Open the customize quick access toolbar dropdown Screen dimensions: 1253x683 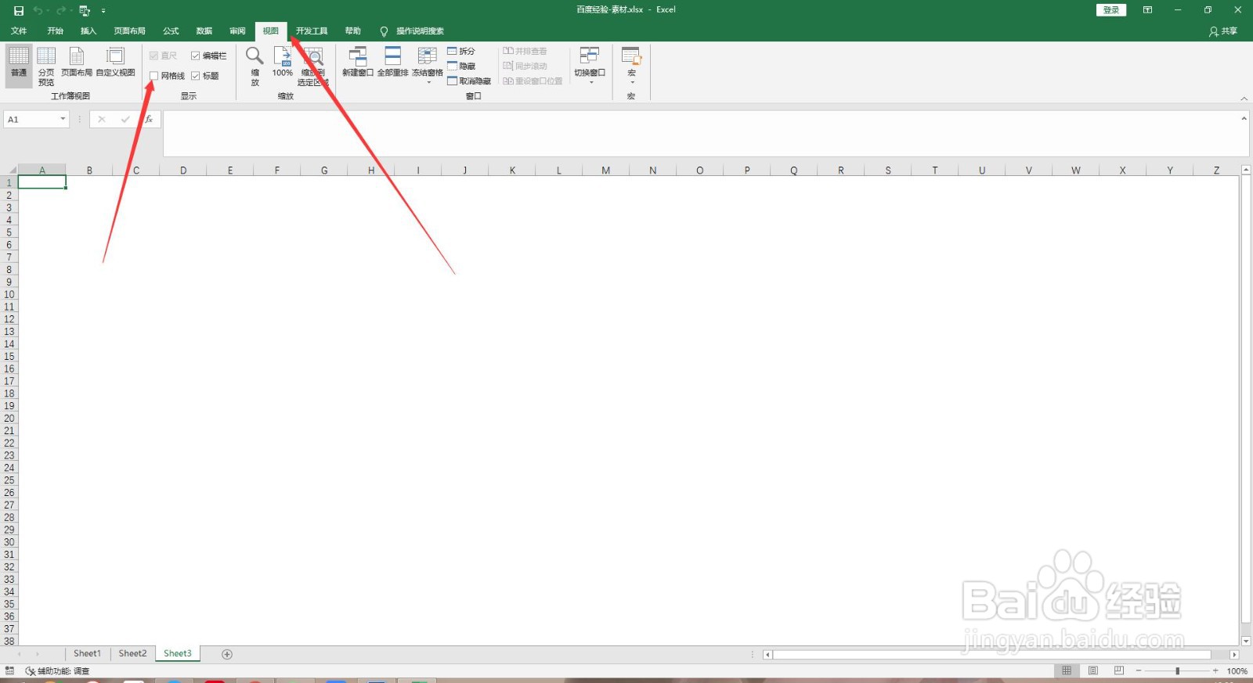click(103, 11)
